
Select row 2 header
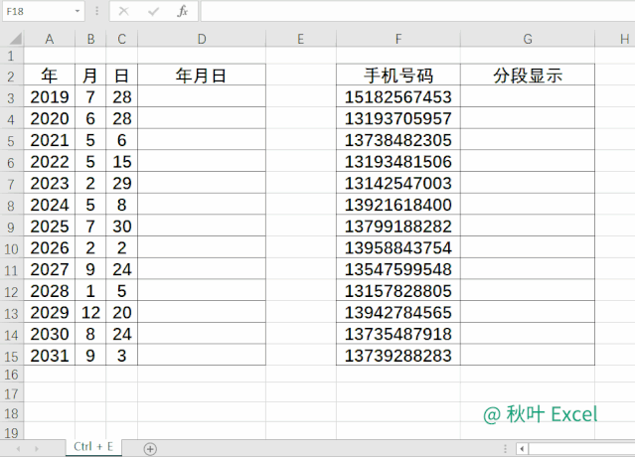click(x=11, y=76)
